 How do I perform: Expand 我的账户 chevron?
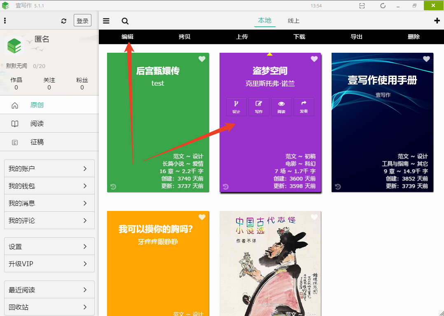[85, 169]
